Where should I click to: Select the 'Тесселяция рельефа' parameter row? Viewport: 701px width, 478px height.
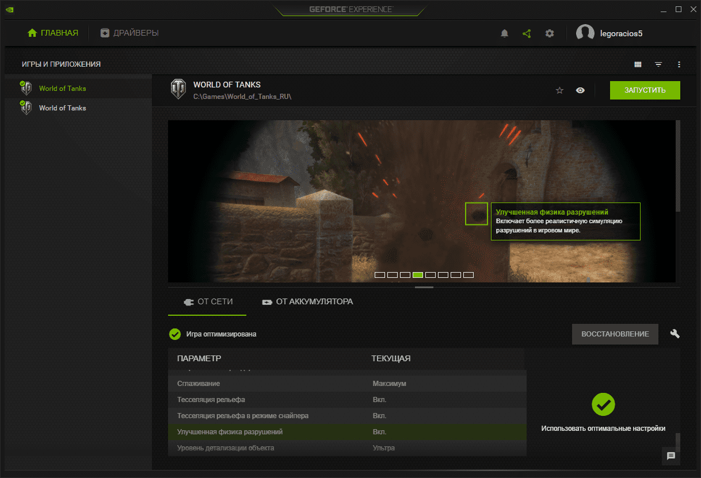coord(347,399)
